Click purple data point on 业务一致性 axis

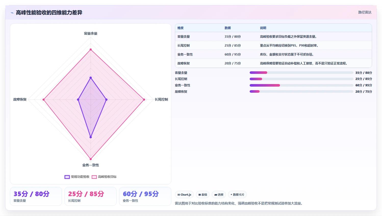91,137
